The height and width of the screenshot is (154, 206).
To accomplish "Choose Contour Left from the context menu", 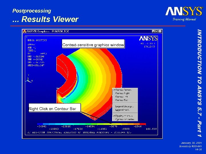I will (125, 97).
